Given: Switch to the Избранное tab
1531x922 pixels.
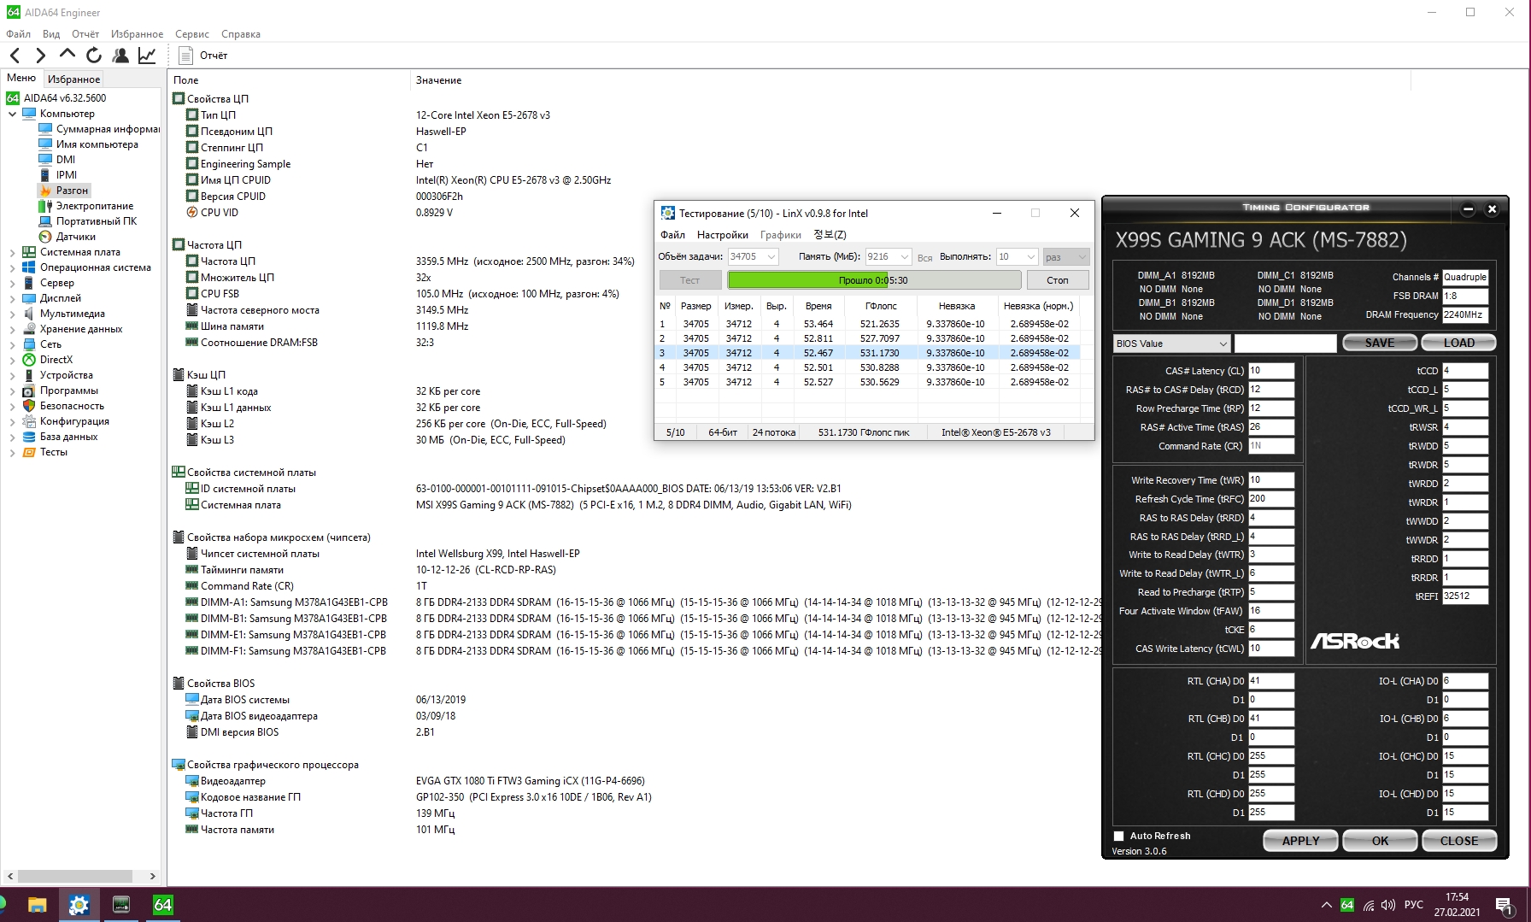Looking at the screenshot, I should [x=73, y=79].
